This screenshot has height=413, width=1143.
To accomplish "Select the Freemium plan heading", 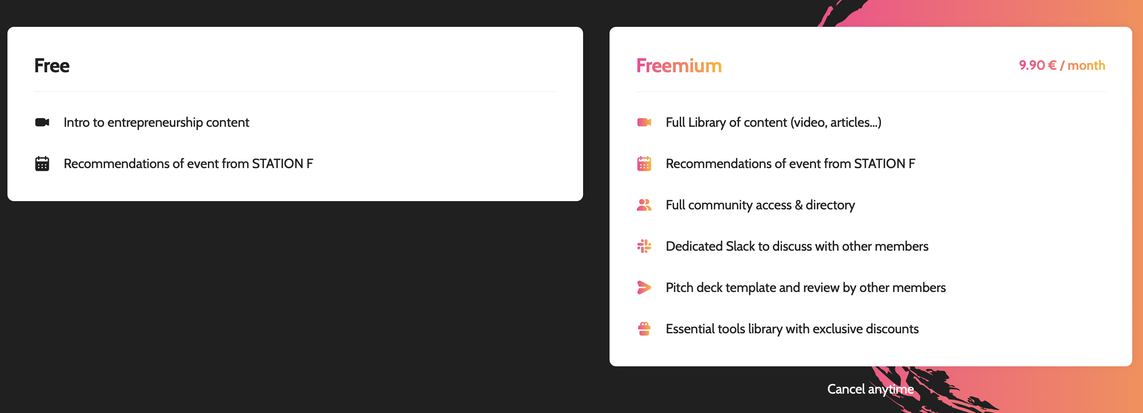I will coord(679,66).
